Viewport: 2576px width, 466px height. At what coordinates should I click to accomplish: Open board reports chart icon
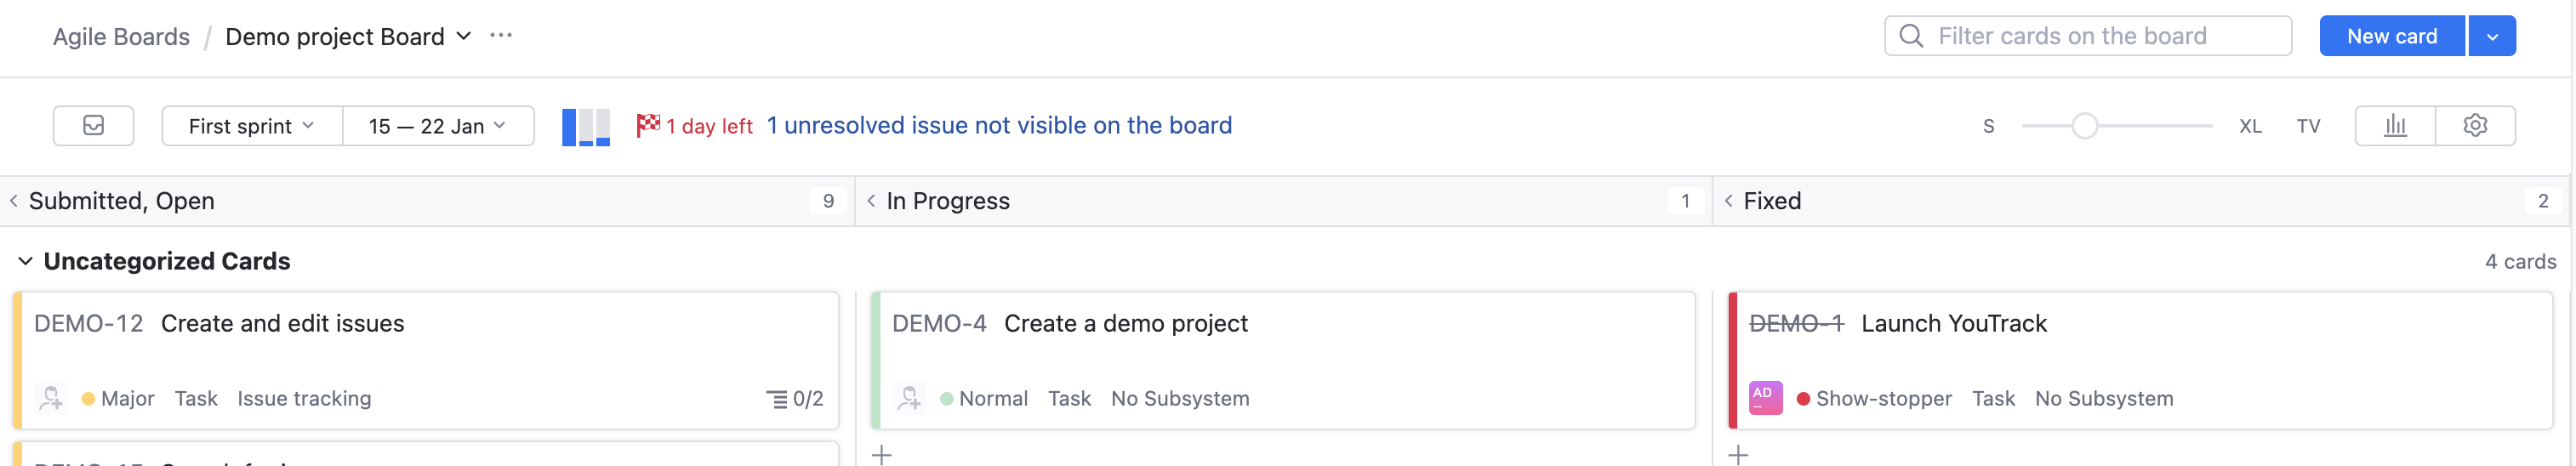(x=2395, y=126)
